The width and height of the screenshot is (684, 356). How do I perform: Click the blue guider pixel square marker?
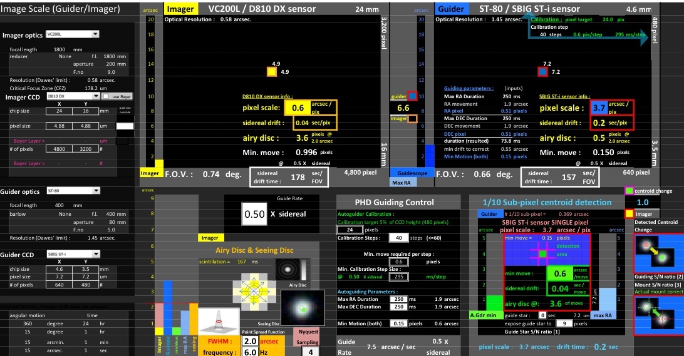[542, 72]
